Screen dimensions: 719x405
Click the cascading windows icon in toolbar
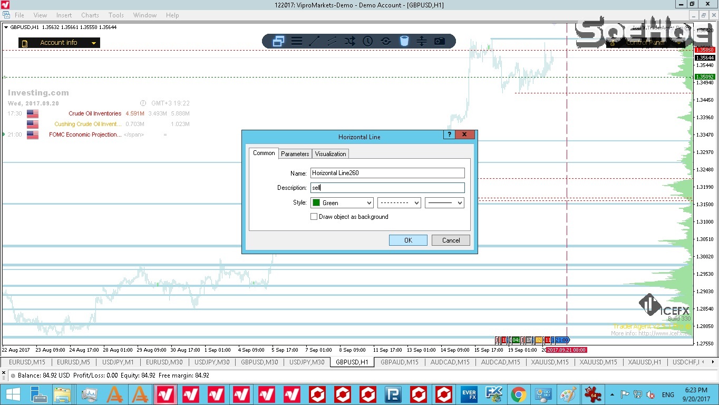(x=278, y=41)
